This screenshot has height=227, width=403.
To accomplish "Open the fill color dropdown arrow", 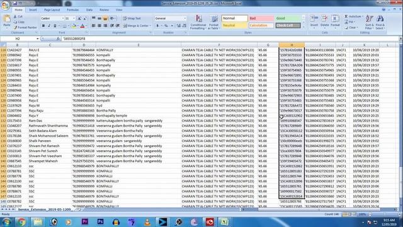I will click(x=77, y=26).
